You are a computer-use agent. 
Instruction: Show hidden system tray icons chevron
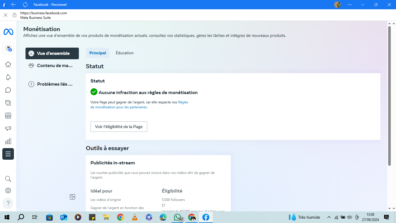point(329,217)
